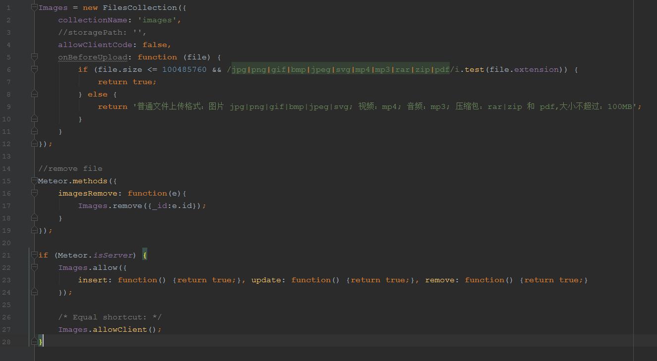
Task: Click the '//remove file' comment
Action: (x=70, y=168)
